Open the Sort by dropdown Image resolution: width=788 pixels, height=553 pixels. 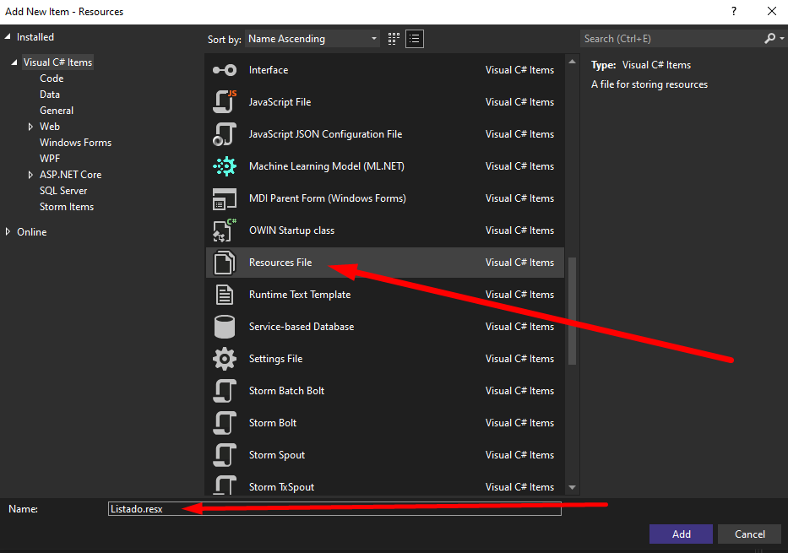coord(313,39)
